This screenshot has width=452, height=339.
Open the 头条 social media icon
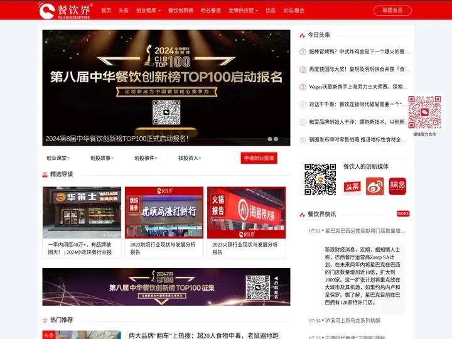(352, 186)
